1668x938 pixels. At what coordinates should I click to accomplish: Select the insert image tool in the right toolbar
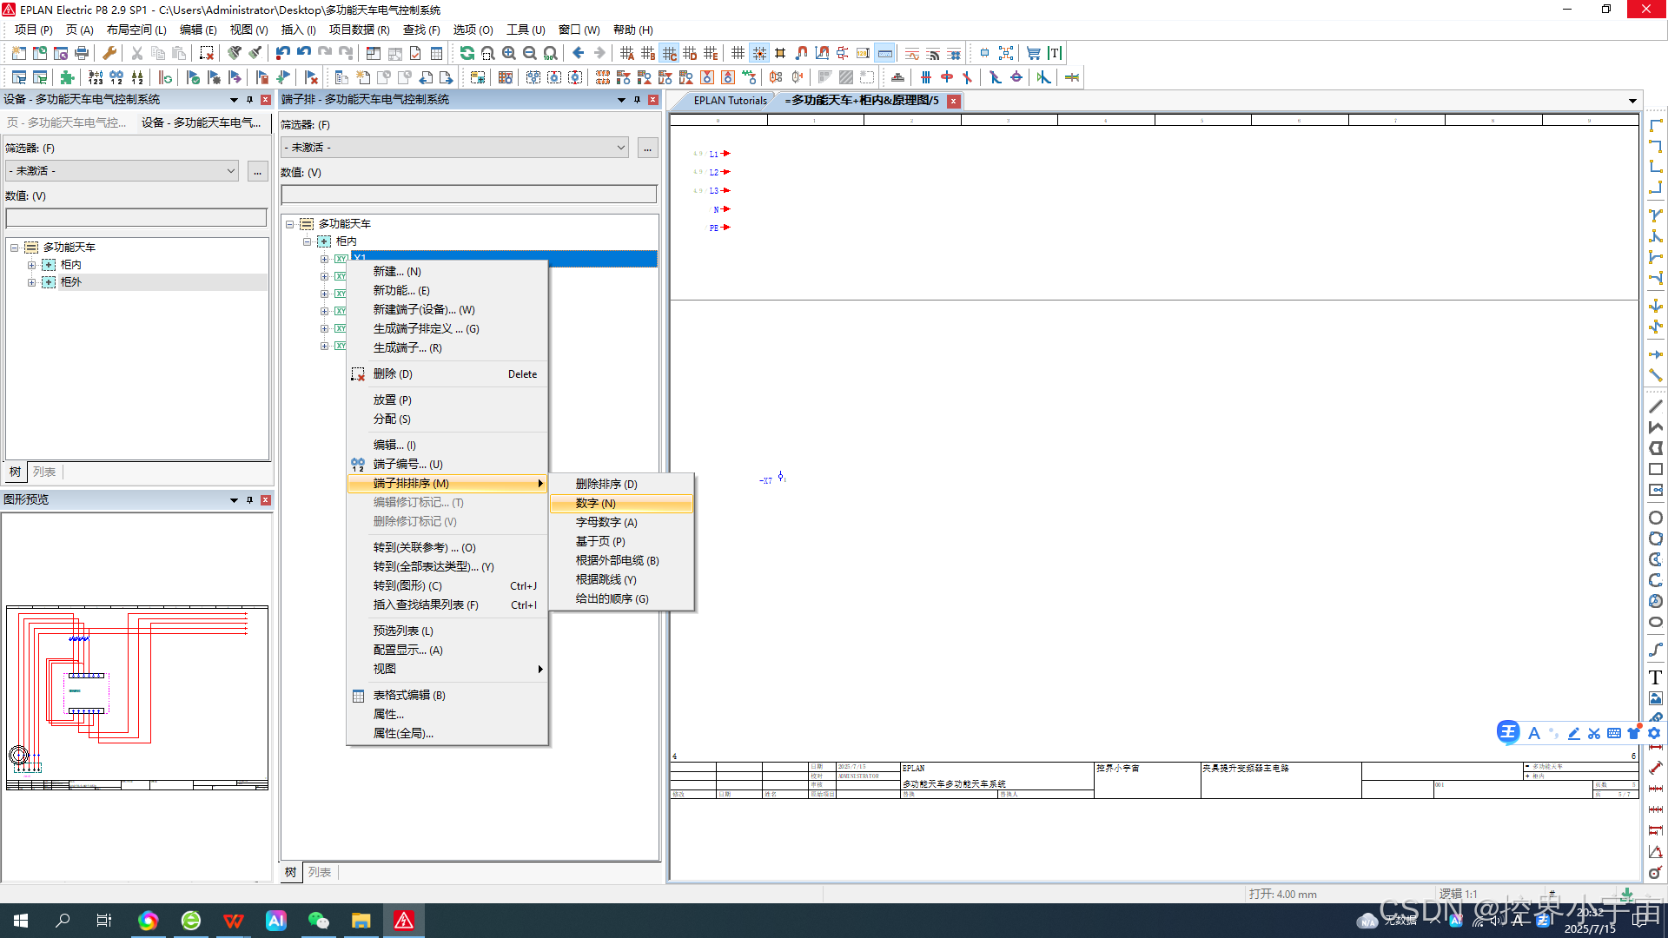coord(1656,698)
